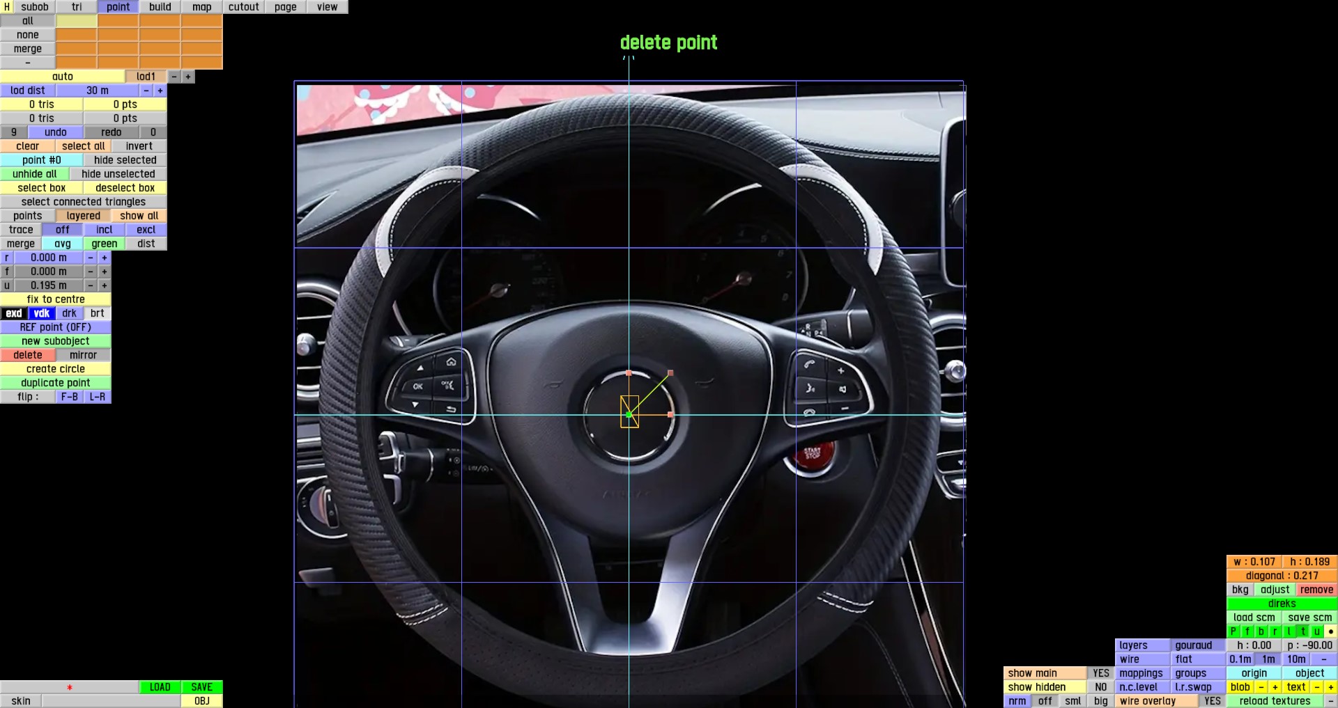The height and width of the screenshot is (708, 1338).
Task: Clear the current selection
Action: point(28,146)
